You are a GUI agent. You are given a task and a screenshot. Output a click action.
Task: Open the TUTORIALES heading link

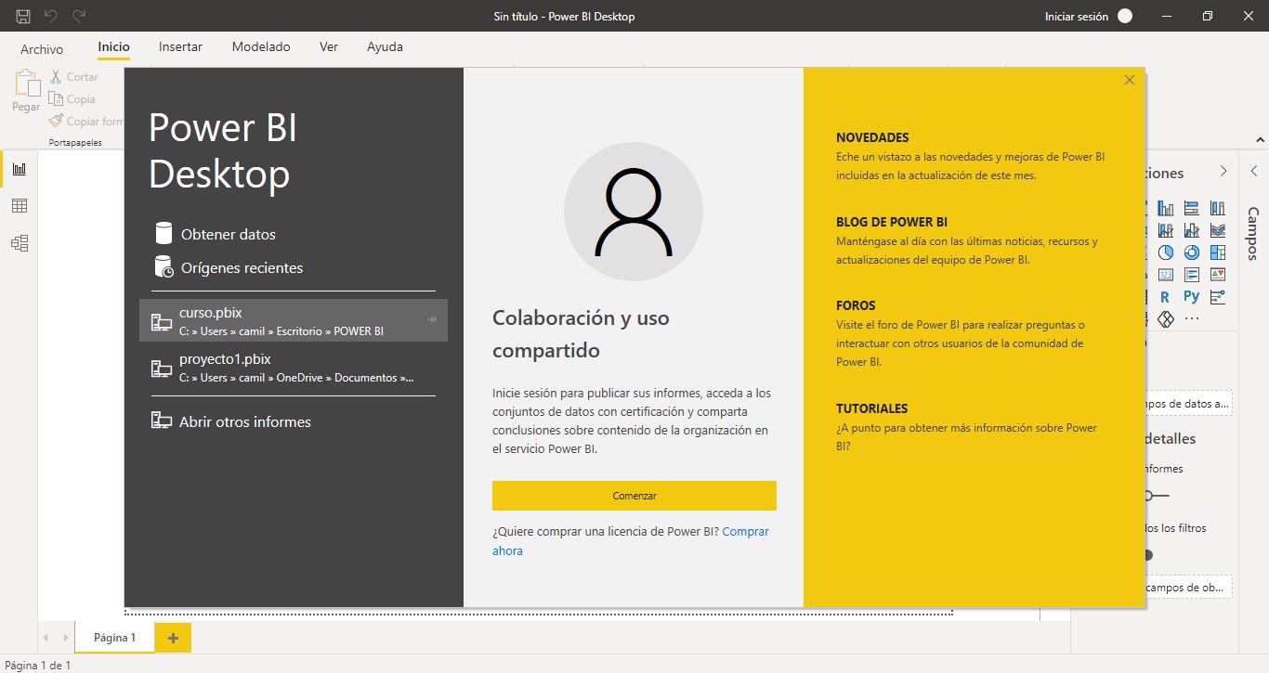(x=871, y=408)
